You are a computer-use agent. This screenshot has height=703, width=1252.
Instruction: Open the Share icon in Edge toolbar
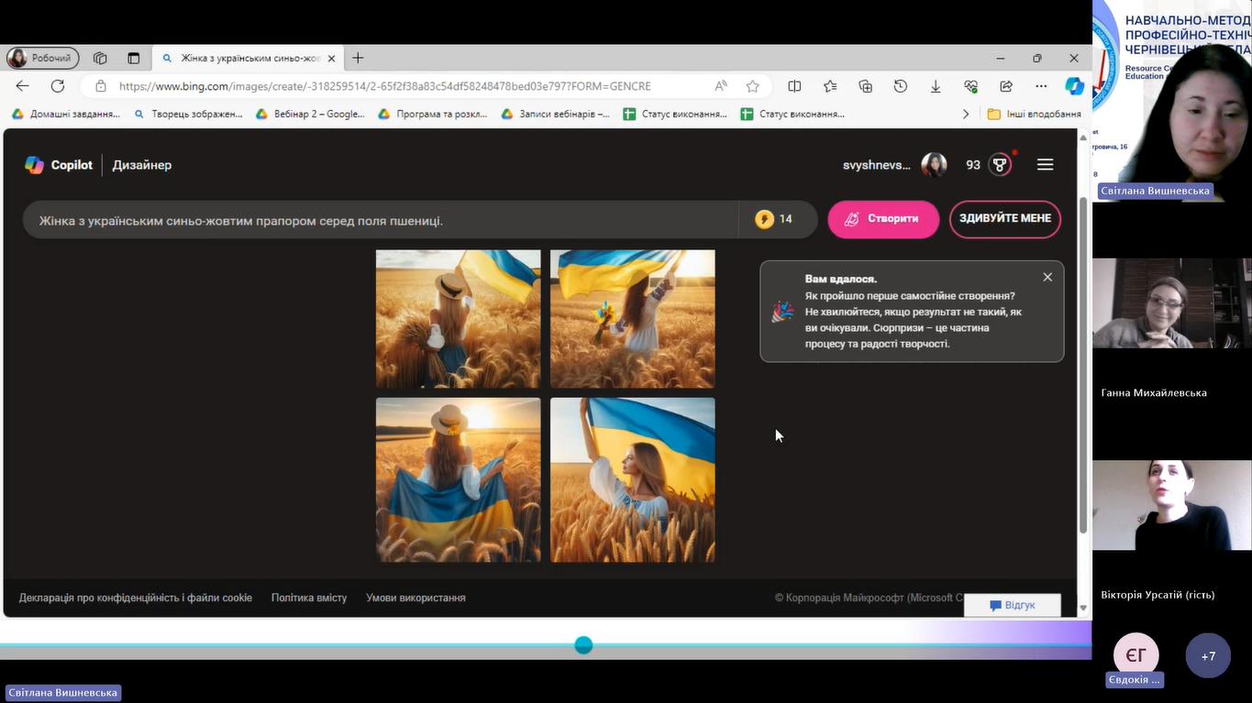(1006, 86)
